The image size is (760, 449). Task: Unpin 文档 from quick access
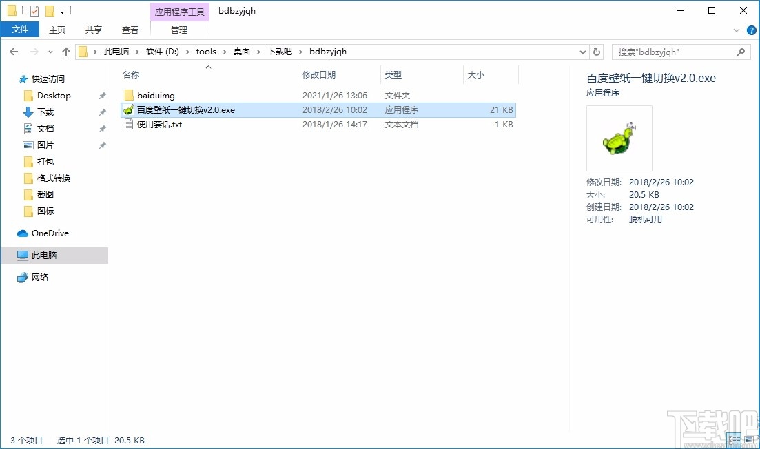[x=101, y=128]
